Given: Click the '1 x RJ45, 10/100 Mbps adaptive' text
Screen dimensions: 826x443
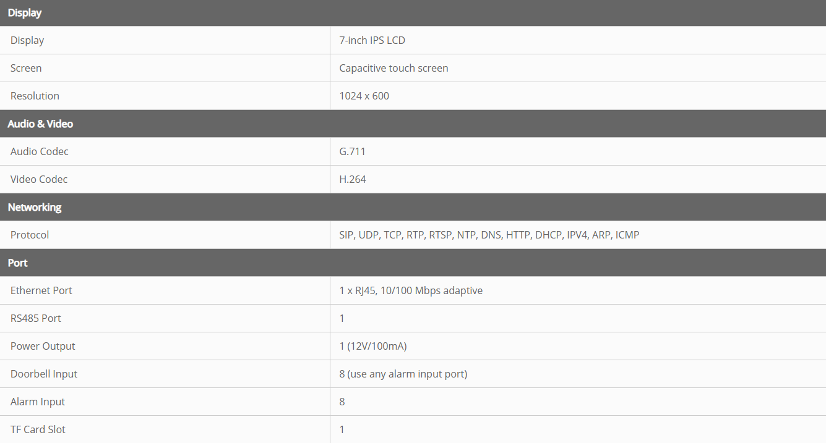Looking at the screenshot, I should coord(411,290).
